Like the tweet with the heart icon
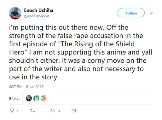The width and height of the screenshot is (162, 120). pyautogui.click(x=53, y=111)
